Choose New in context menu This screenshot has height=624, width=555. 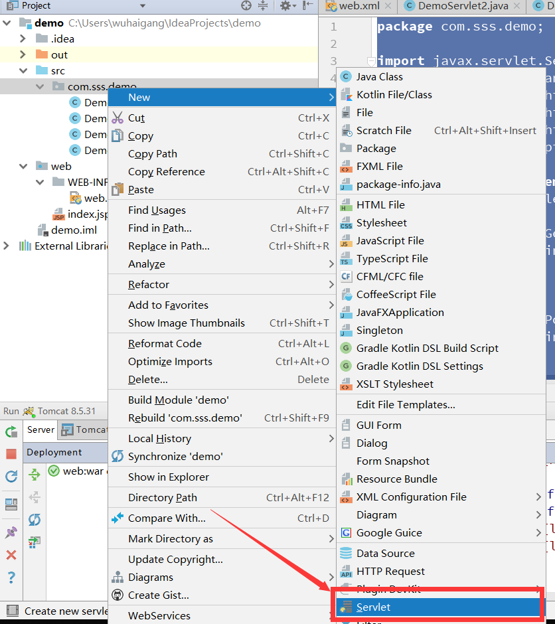[222, 97]
